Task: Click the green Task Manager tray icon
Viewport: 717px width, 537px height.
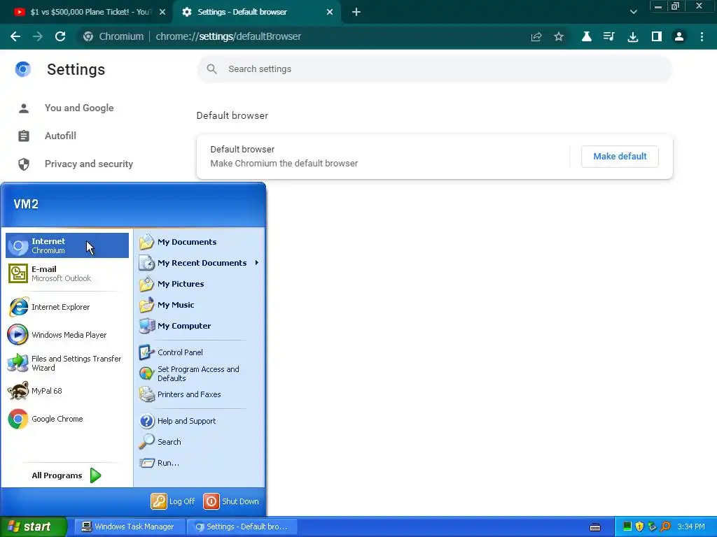Action: 627,527
